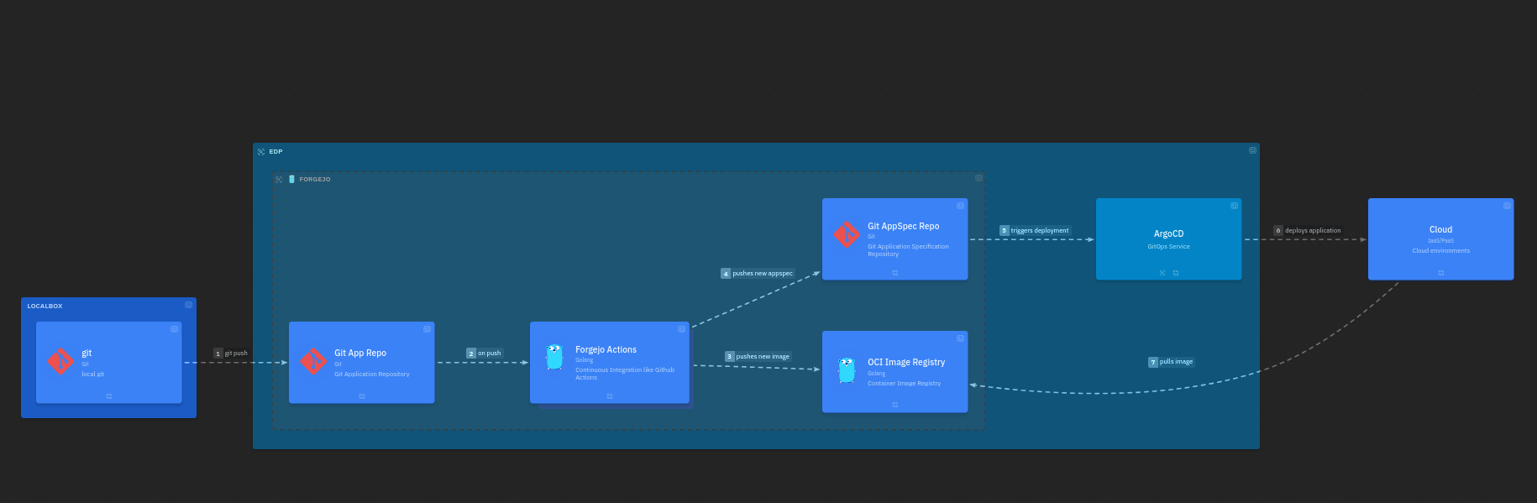Browse relationships icon under Cloud node
Screen dimensions: 1537x503
click(x=1441, y=273)
